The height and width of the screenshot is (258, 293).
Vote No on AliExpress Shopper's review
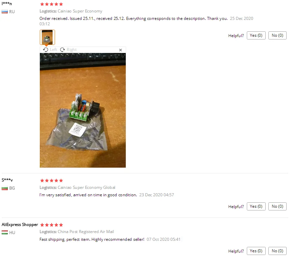point(277,251)
